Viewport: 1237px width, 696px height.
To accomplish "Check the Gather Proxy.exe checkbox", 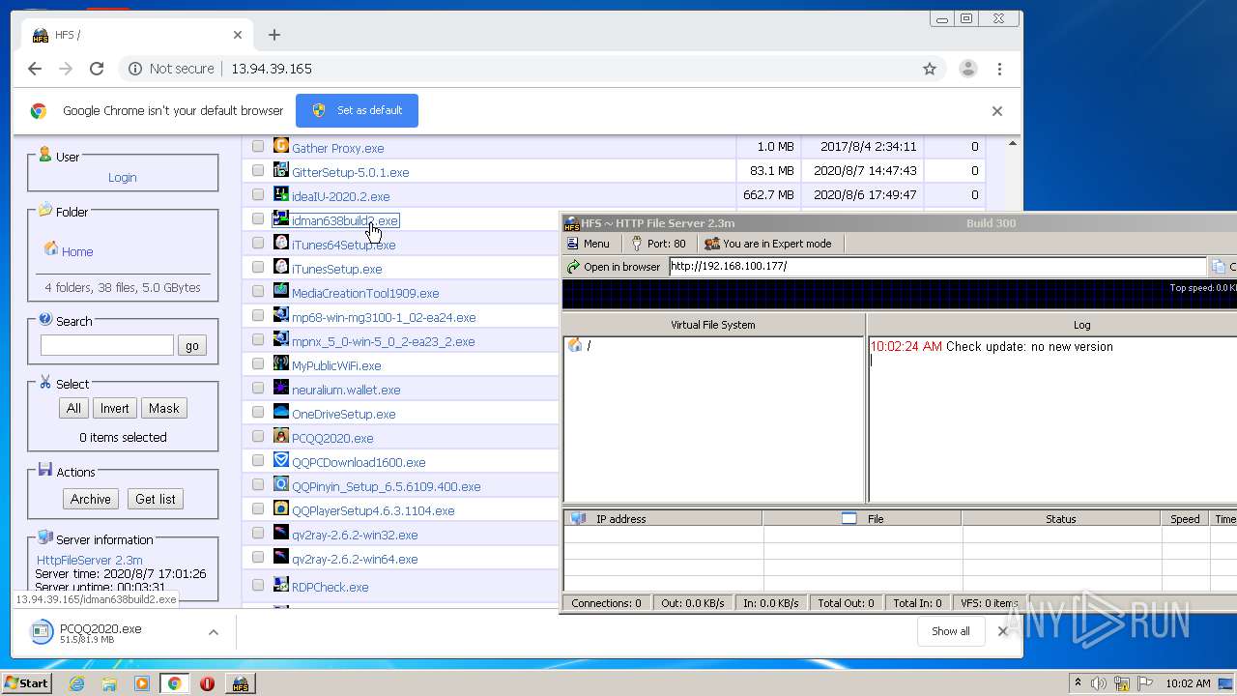I will (258, 147).
